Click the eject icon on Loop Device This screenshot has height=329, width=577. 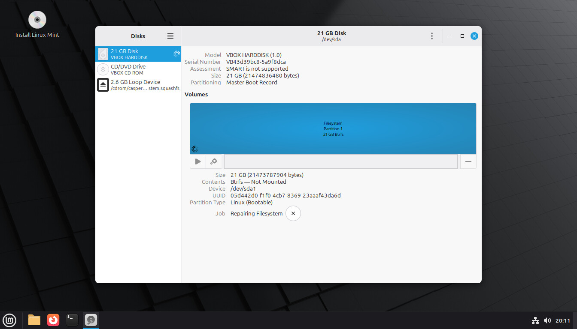[103, 85]
